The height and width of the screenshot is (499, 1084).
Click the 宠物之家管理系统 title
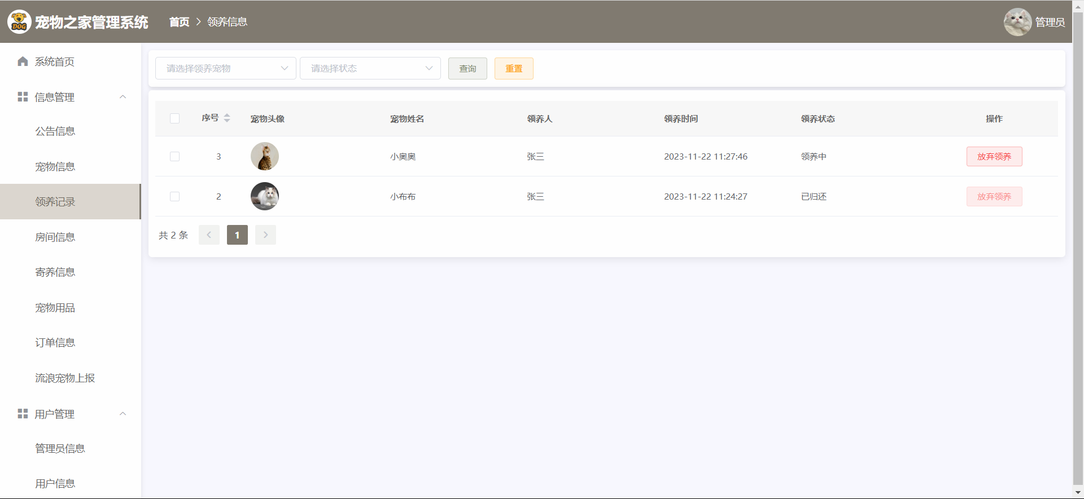pos(91,22)
